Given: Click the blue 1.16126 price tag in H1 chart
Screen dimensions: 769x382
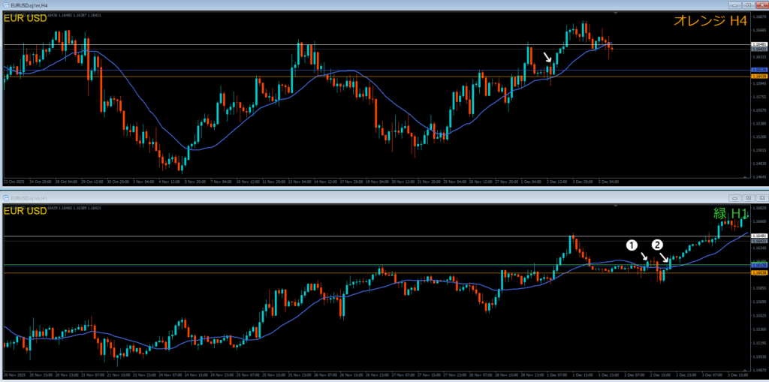Looking at the screenshot, I should [759, 265].
